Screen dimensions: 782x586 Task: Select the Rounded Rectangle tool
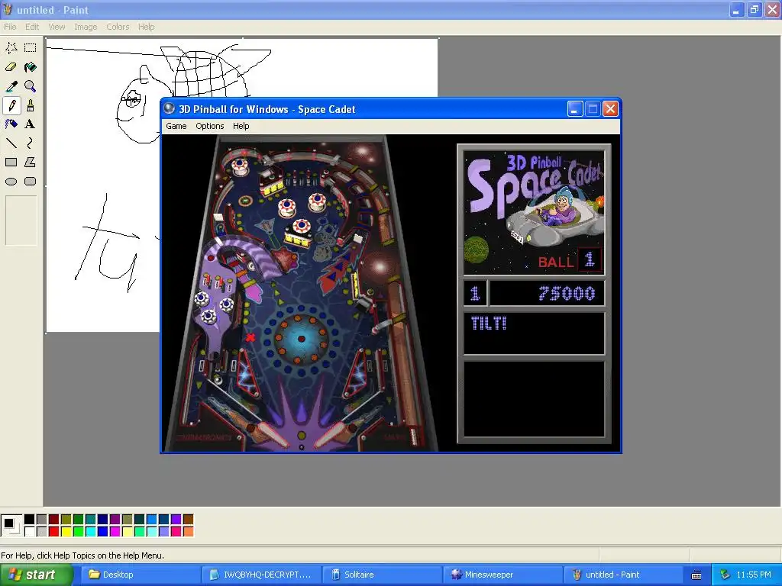31,182
